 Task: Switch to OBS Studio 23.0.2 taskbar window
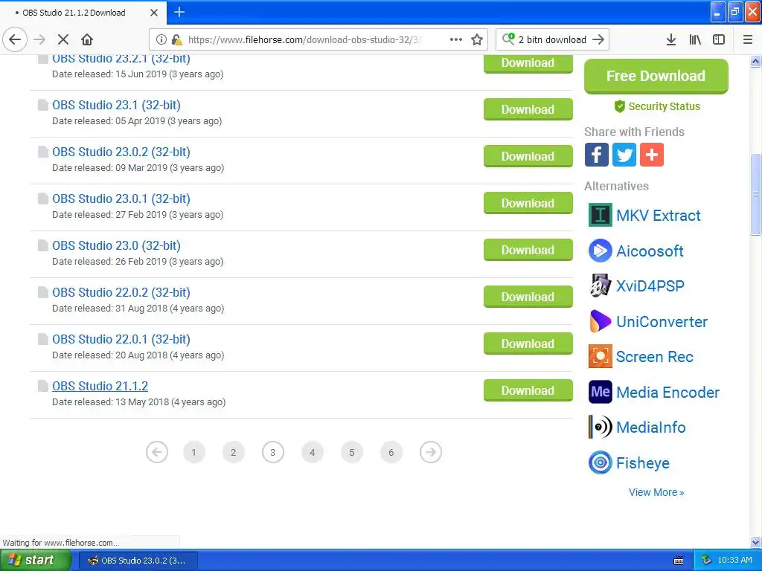138,561
